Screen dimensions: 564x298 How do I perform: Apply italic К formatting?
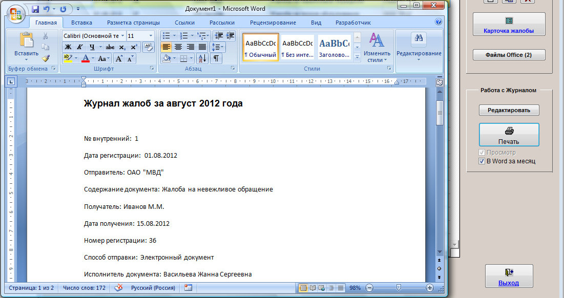point(79,47)
